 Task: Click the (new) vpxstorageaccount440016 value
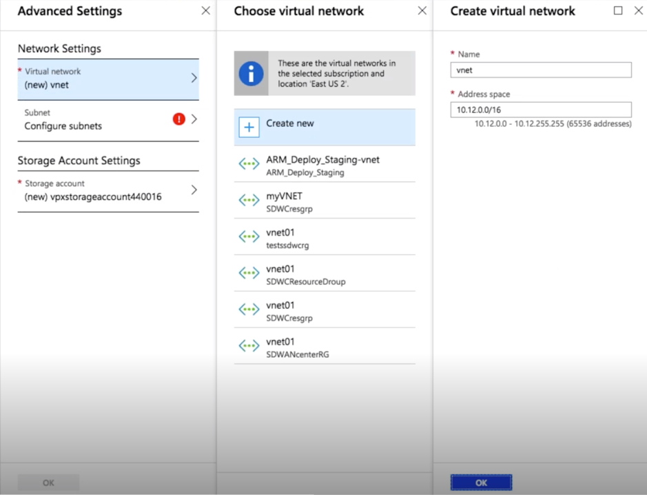(93, 197)
